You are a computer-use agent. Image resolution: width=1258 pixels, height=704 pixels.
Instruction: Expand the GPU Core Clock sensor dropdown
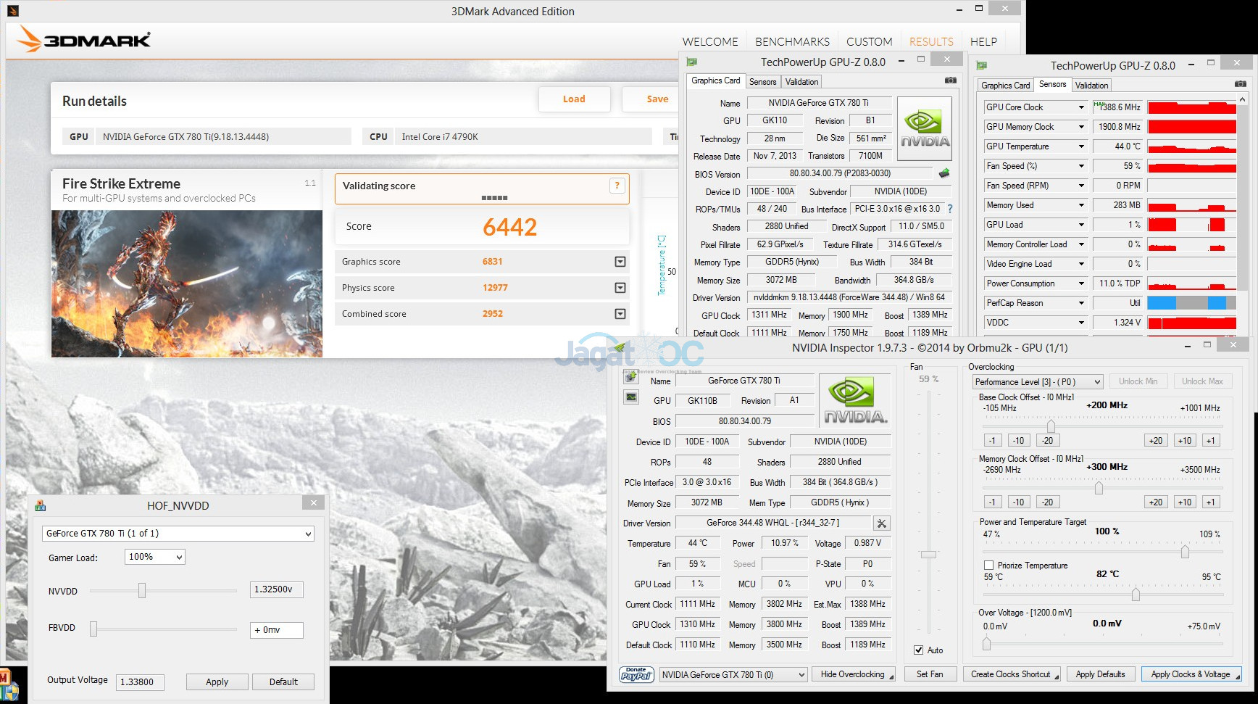(x=1080, y=107)
